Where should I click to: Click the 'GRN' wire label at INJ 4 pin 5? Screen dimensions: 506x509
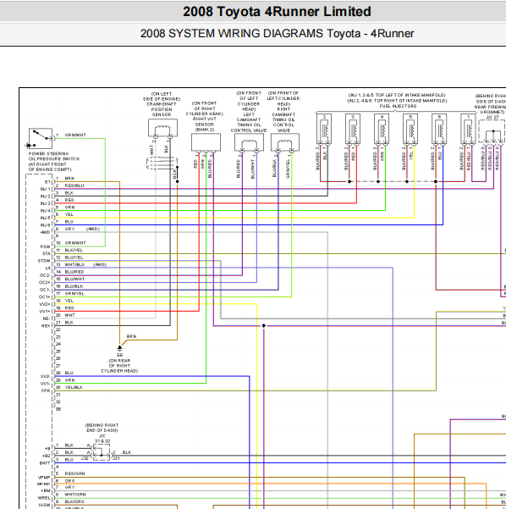69,207
